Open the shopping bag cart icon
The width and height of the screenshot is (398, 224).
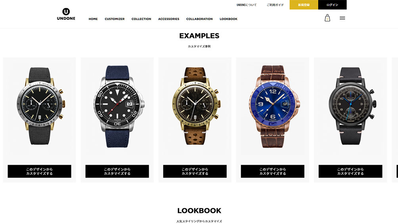327,18
